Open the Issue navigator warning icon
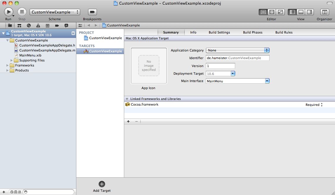Screen dimensions: 335x195 [x=38, y=26]
